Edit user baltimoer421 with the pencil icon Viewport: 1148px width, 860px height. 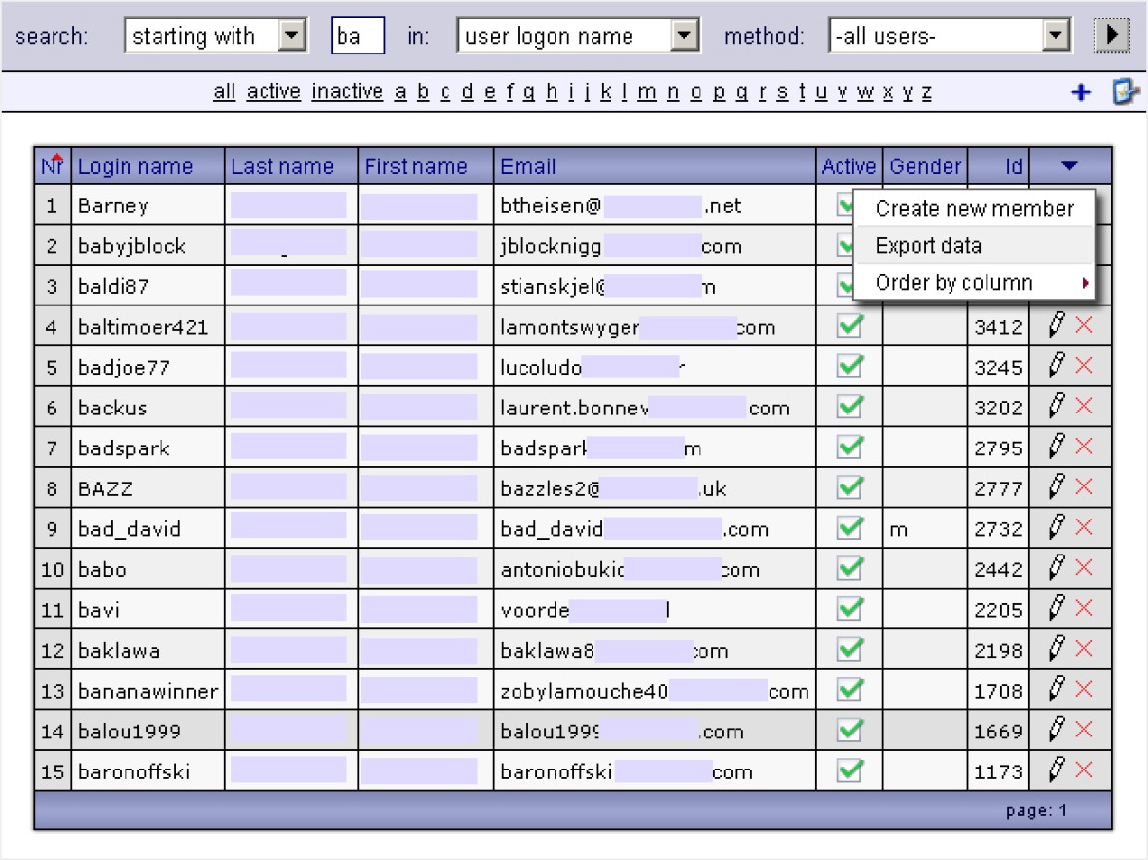[x=1057, y=326]
